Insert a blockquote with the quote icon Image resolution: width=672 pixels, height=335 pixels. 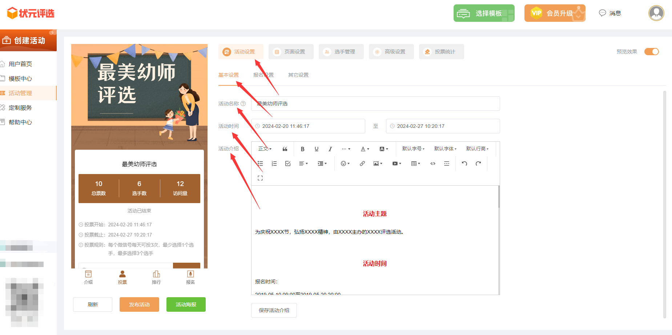tap(285, 149)
